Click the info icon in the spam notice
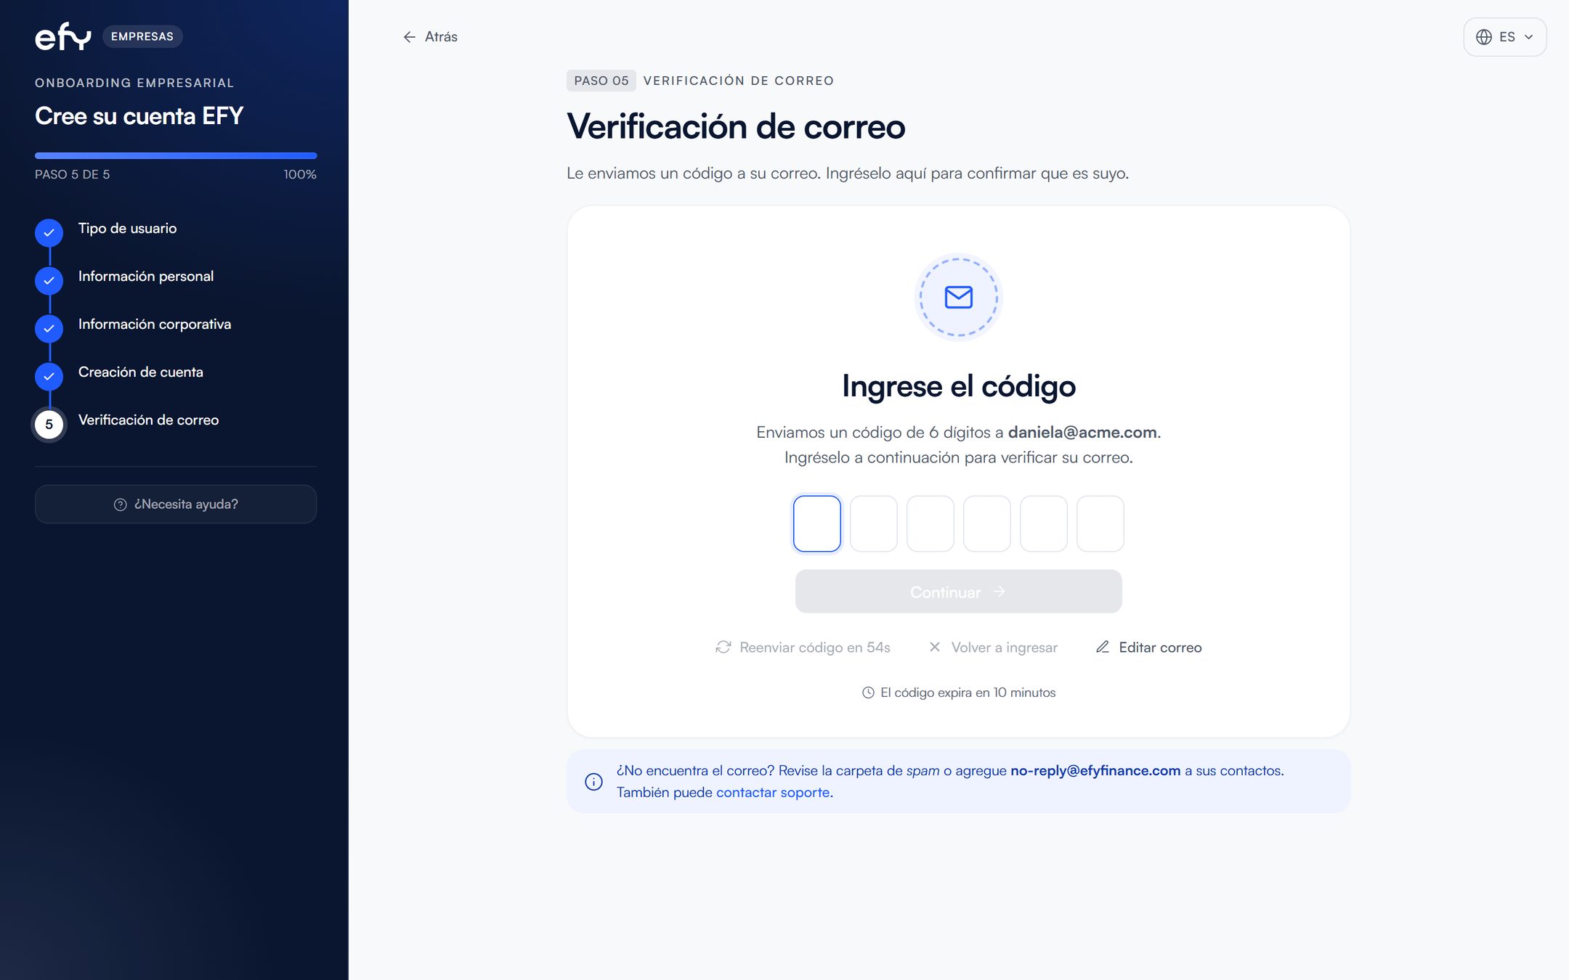 (593, 782)
